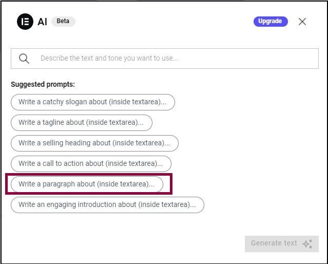Choose the 'Write a catchy slogan about' prompt
This screenshot has width=328, height=264.
pos(93,102)
